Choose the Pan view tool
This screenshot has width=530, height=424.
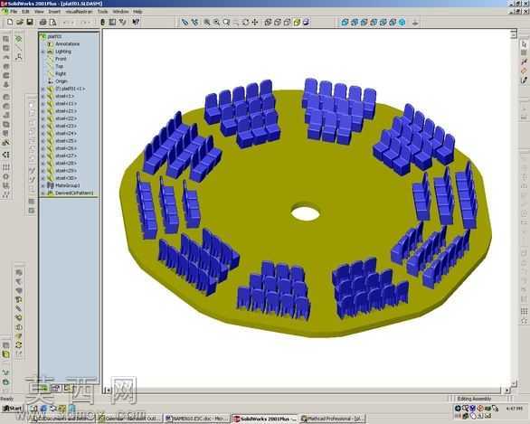click(255, 23)
